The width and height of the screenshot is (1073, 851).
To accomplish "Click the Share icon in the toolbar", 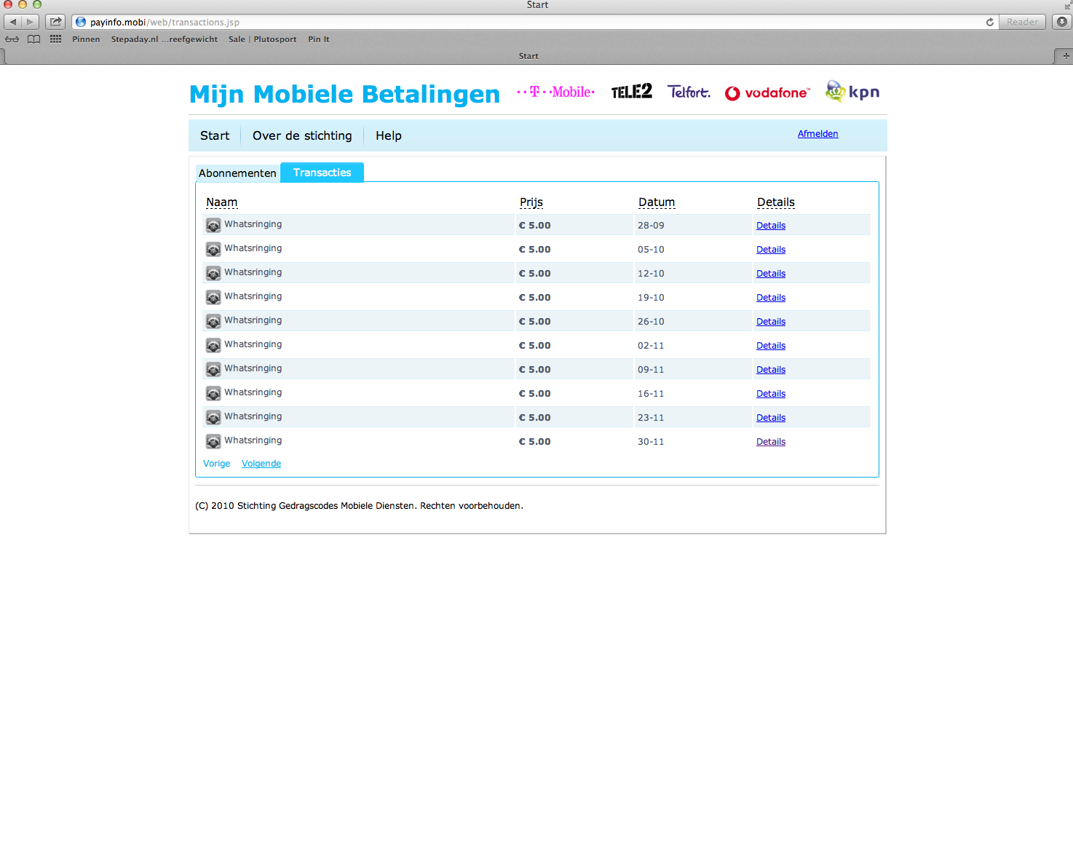I will coord(55,22).
